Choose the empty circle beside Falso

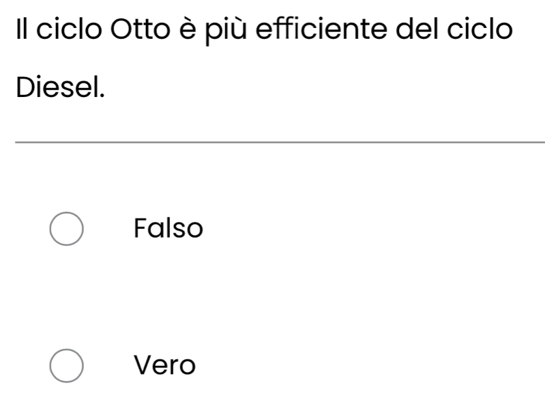pos(68,228)
